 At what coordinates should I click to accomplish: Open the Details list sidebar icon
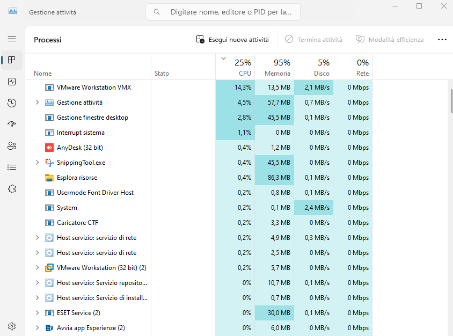tap(12, 167)
